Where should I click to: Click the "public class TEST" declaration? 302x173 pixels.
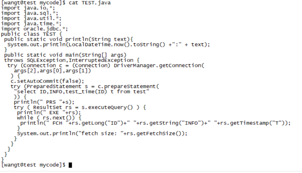pos(28,34)
